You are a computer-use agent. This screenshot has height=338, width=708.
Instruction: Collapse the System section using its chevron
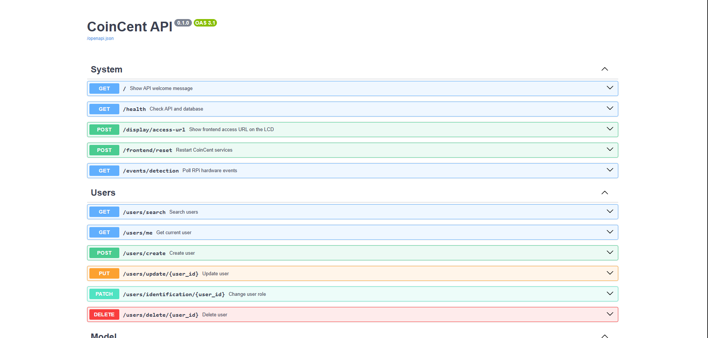(605, 69)
